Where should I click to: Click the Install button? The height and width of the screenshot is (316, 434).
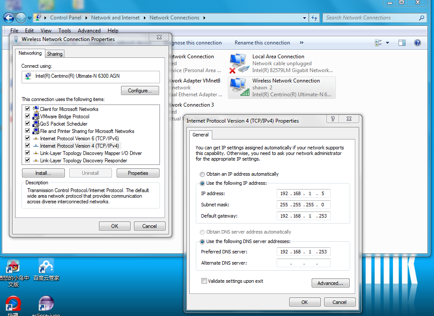[x=43, y=173]
